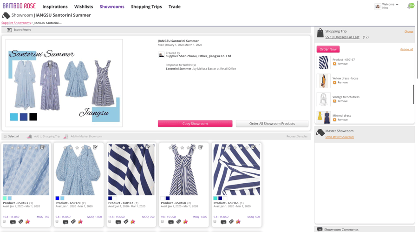
Task: Select the black color swatch on moodboard
Action: pyautogui.click(x=33, y=117)
